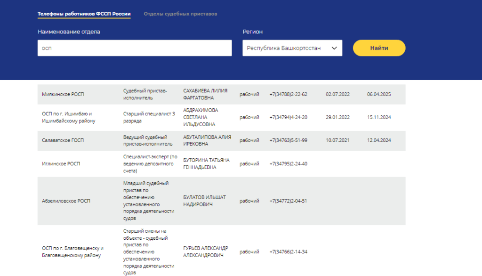The image size is (482, 276).
Task: Click phone number +7(34794)4-24-20
Action: coord(288,117)
